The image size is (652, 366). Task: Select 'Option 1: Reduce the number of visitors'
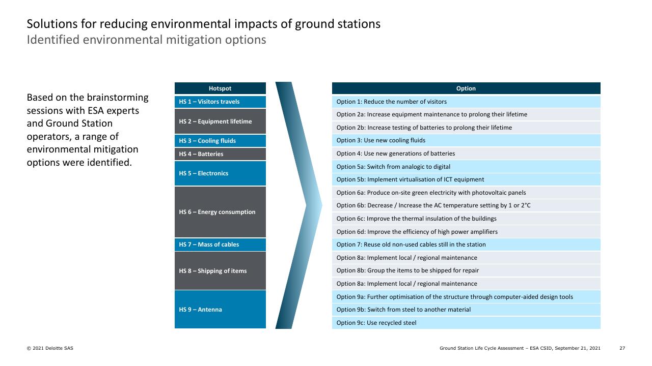pyautogui.click(x=466, y=102)
